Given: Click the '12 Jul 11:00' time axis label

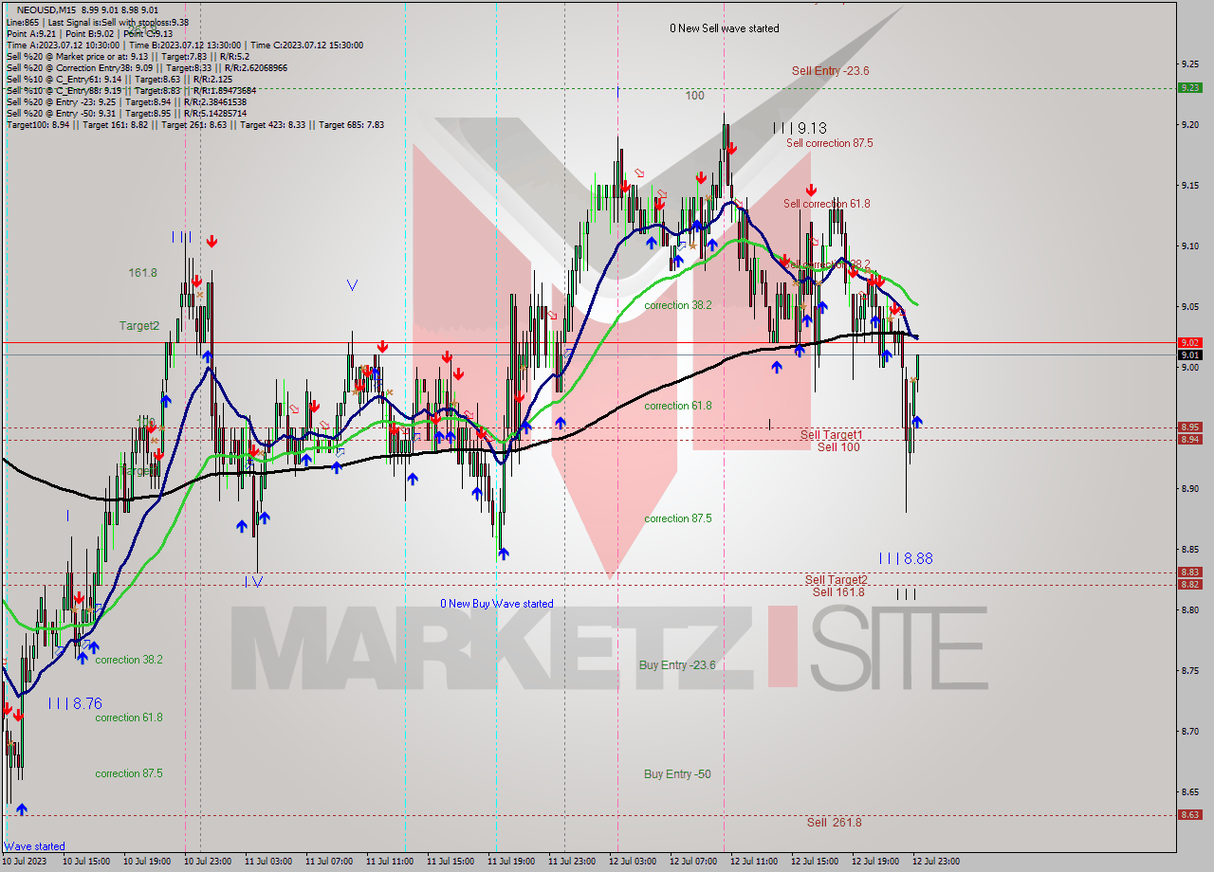Looking at the screenshot, I should click(x=753, y=862).
